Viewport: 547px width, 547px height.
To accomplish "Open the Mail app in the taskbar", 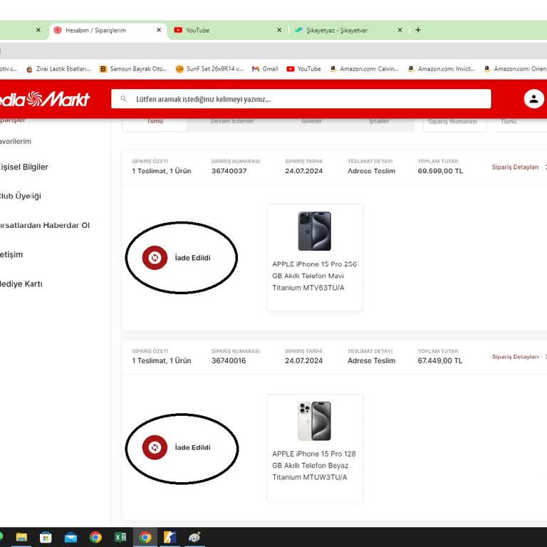I will [71, 537].
